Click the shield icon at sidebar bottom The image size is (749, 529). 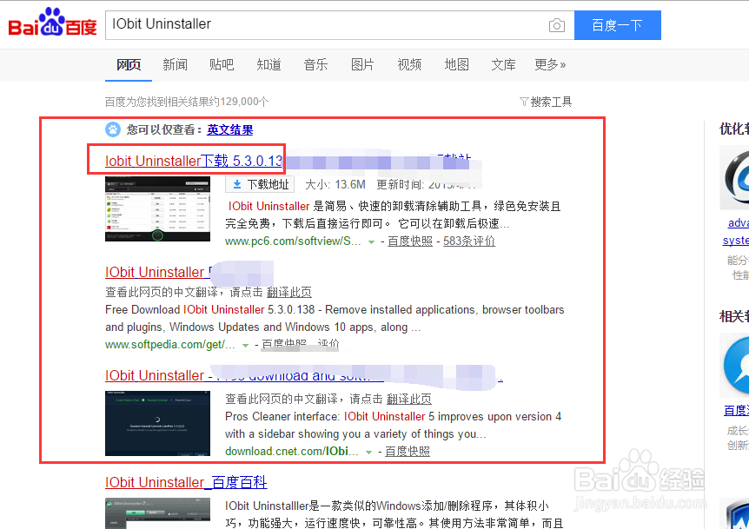(736, 513)
